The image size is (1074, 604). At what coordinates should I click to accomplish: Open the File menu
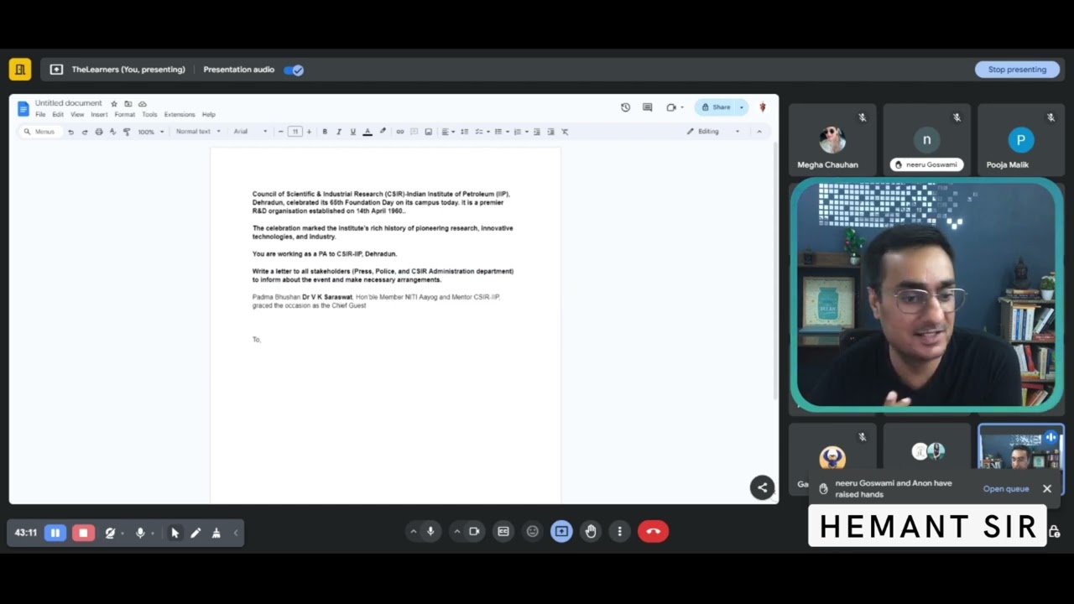click(x=40, y=115)
